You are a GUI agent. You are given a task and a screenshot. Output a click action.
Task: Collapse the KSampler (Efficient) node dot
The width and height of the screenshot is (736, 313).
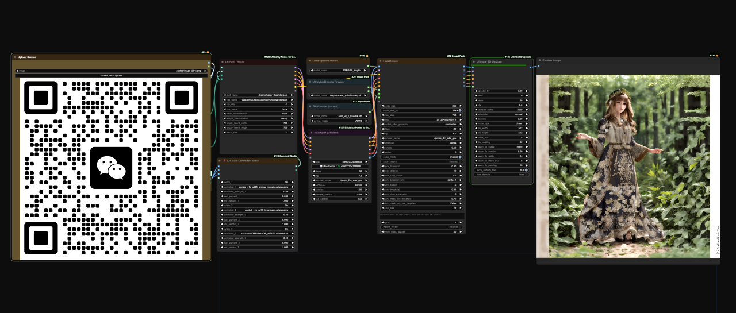(x=311, y=132)
